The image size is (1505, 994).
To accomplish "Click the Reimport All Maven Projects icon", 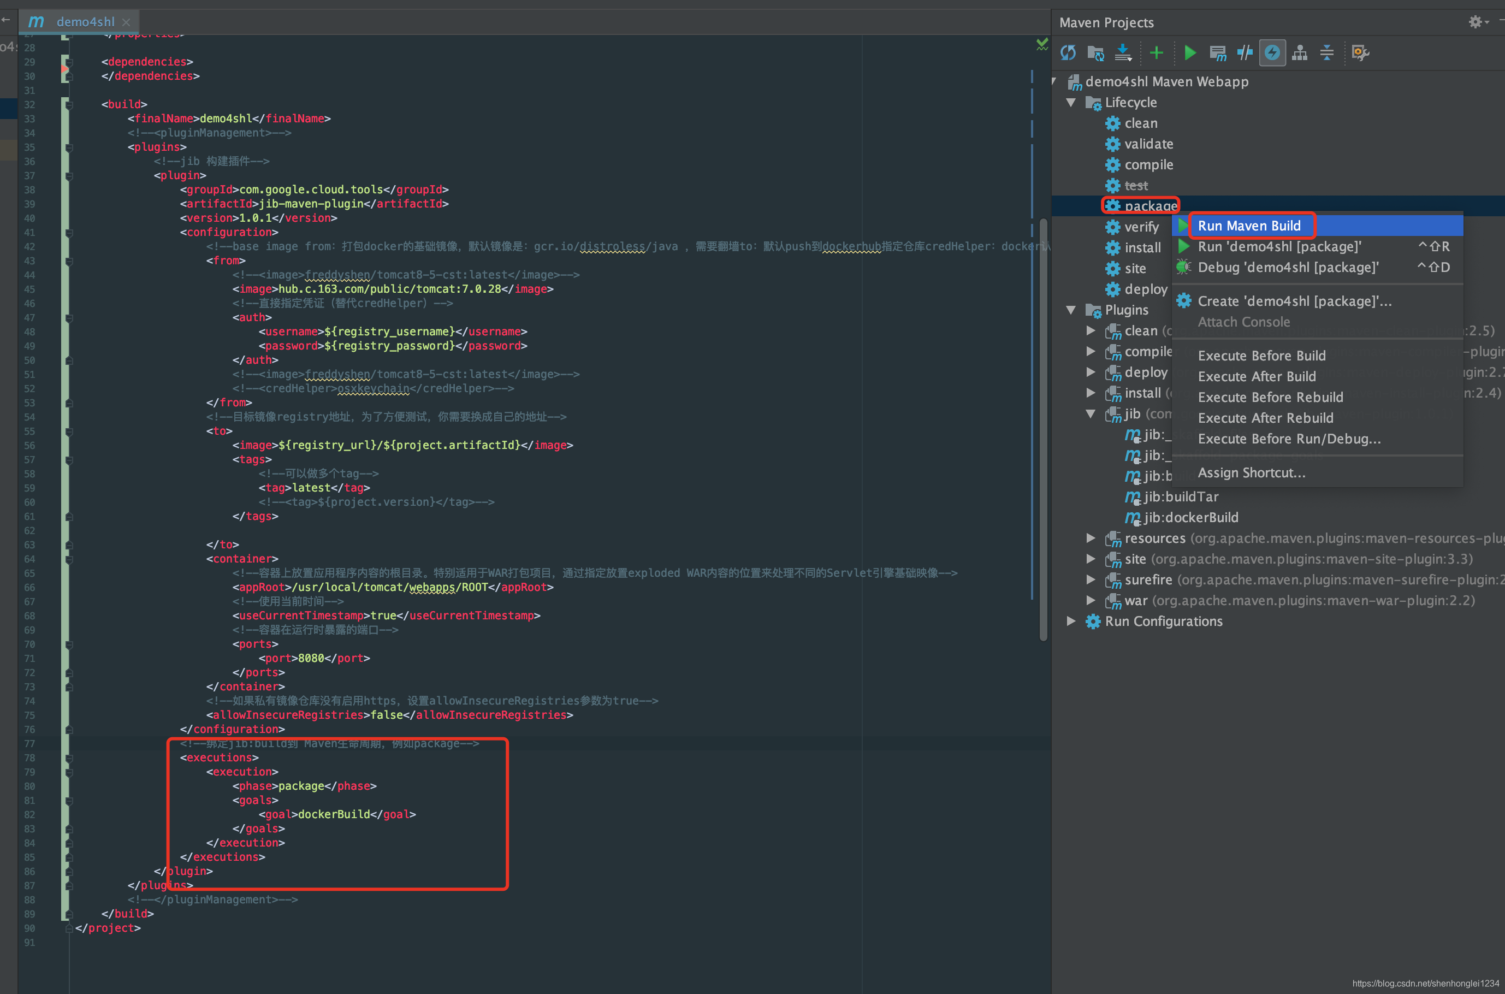I will (x=1068, y=52).
